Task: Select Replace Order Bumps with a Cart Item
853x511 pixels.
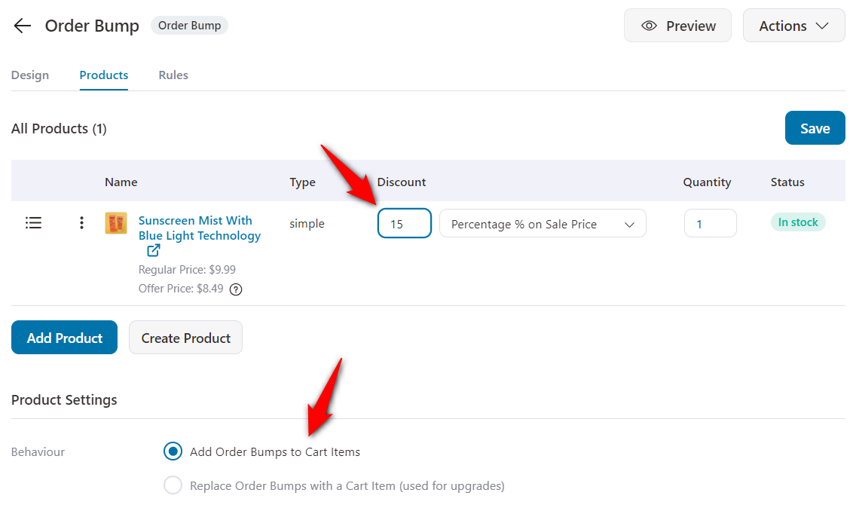Action: click(x=173, y=485)
